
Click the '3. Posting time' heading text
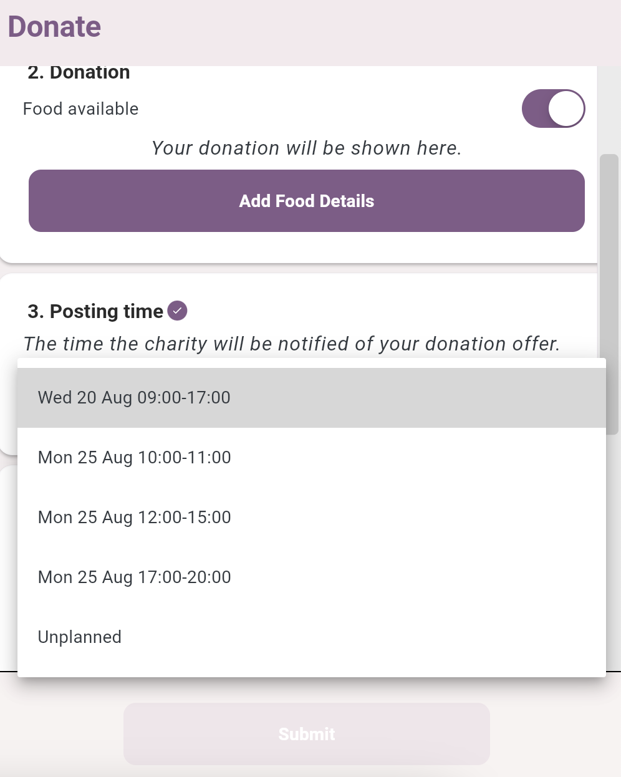tap(95, 311)
